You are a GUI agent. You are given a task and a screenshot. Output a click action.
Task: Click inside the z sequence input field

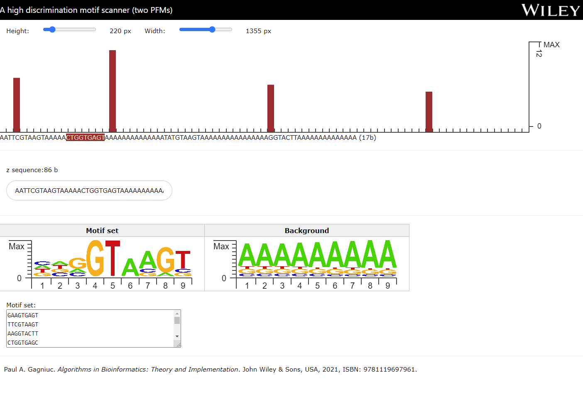coord(89,190)
